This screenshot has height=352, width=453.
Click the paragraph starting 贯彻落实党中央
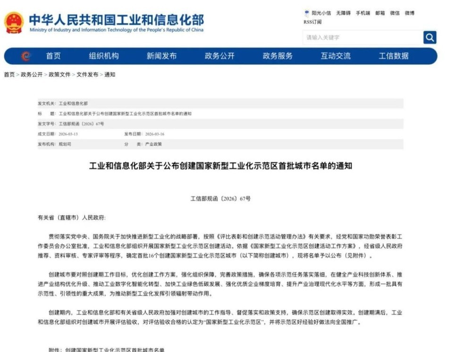point(220,246)
